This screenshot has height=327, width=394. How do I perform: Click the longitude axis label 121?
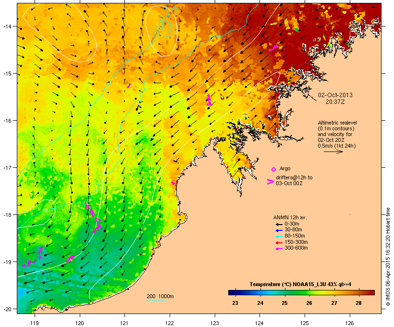point(124,323)
